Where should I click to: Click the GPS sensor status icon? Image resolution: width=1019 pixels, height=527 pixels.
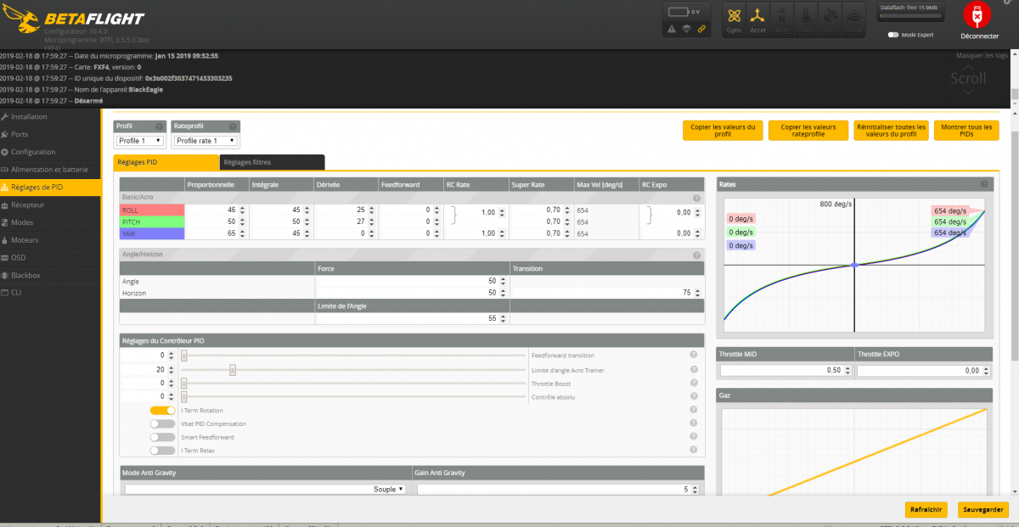tap(830, 19)
